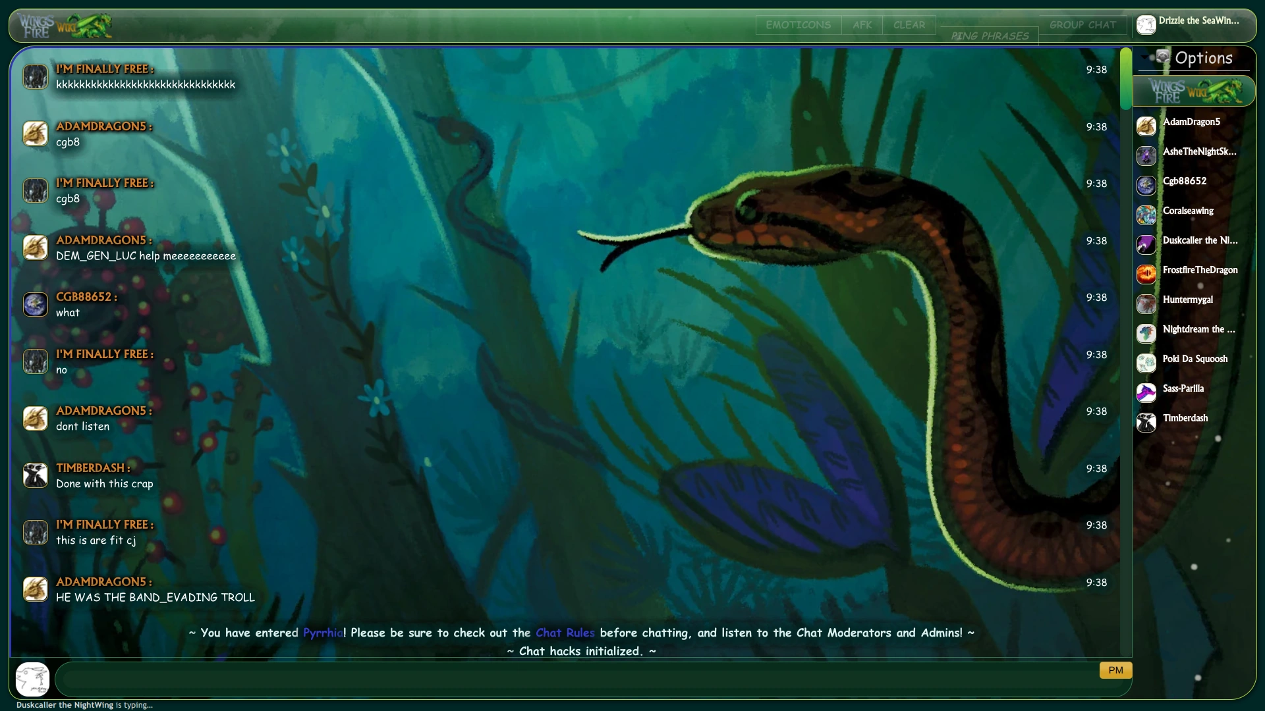This screenshot has width=1265, height=711.
Task: Click Timberdash avatar in user list
Action: click(1146, 422)
